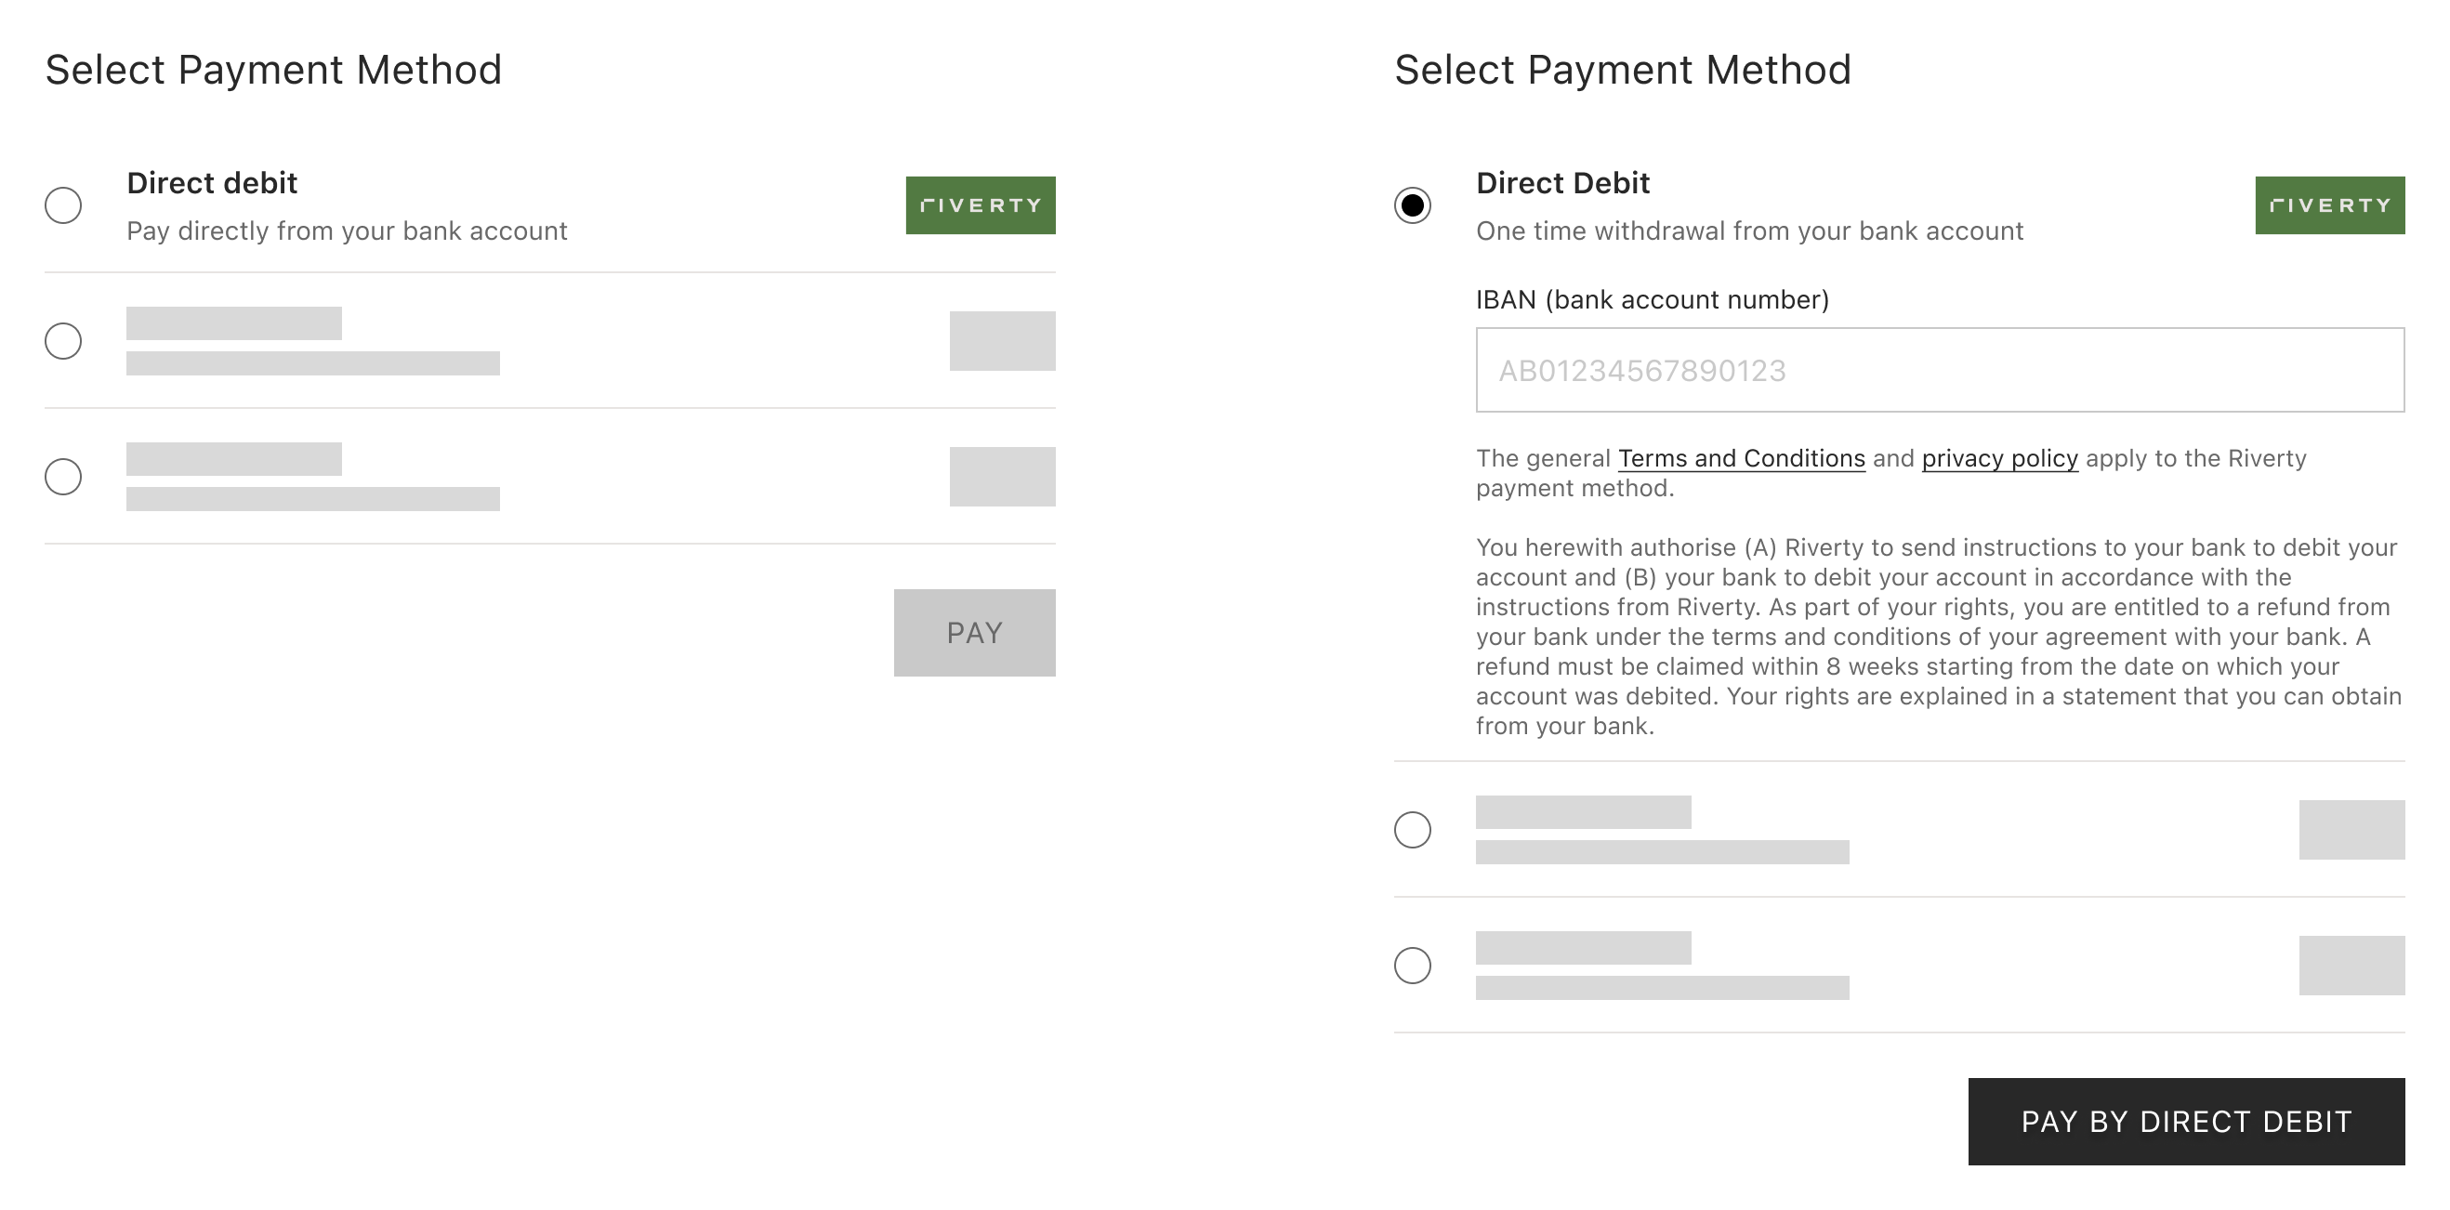
Task: Select the Direct Debit radio button on right panel
Action: tap(1412, 204)
